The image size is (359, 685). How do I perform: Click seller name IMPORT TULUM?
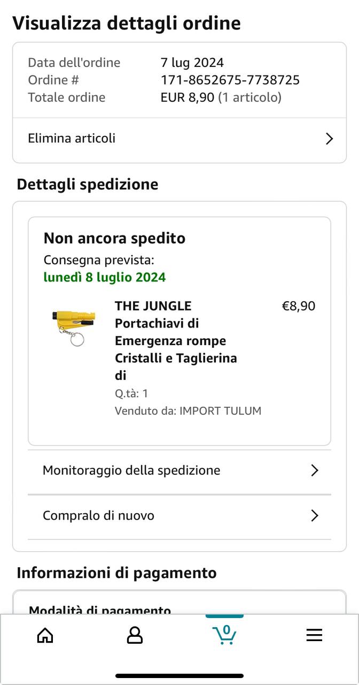point(220,411)
